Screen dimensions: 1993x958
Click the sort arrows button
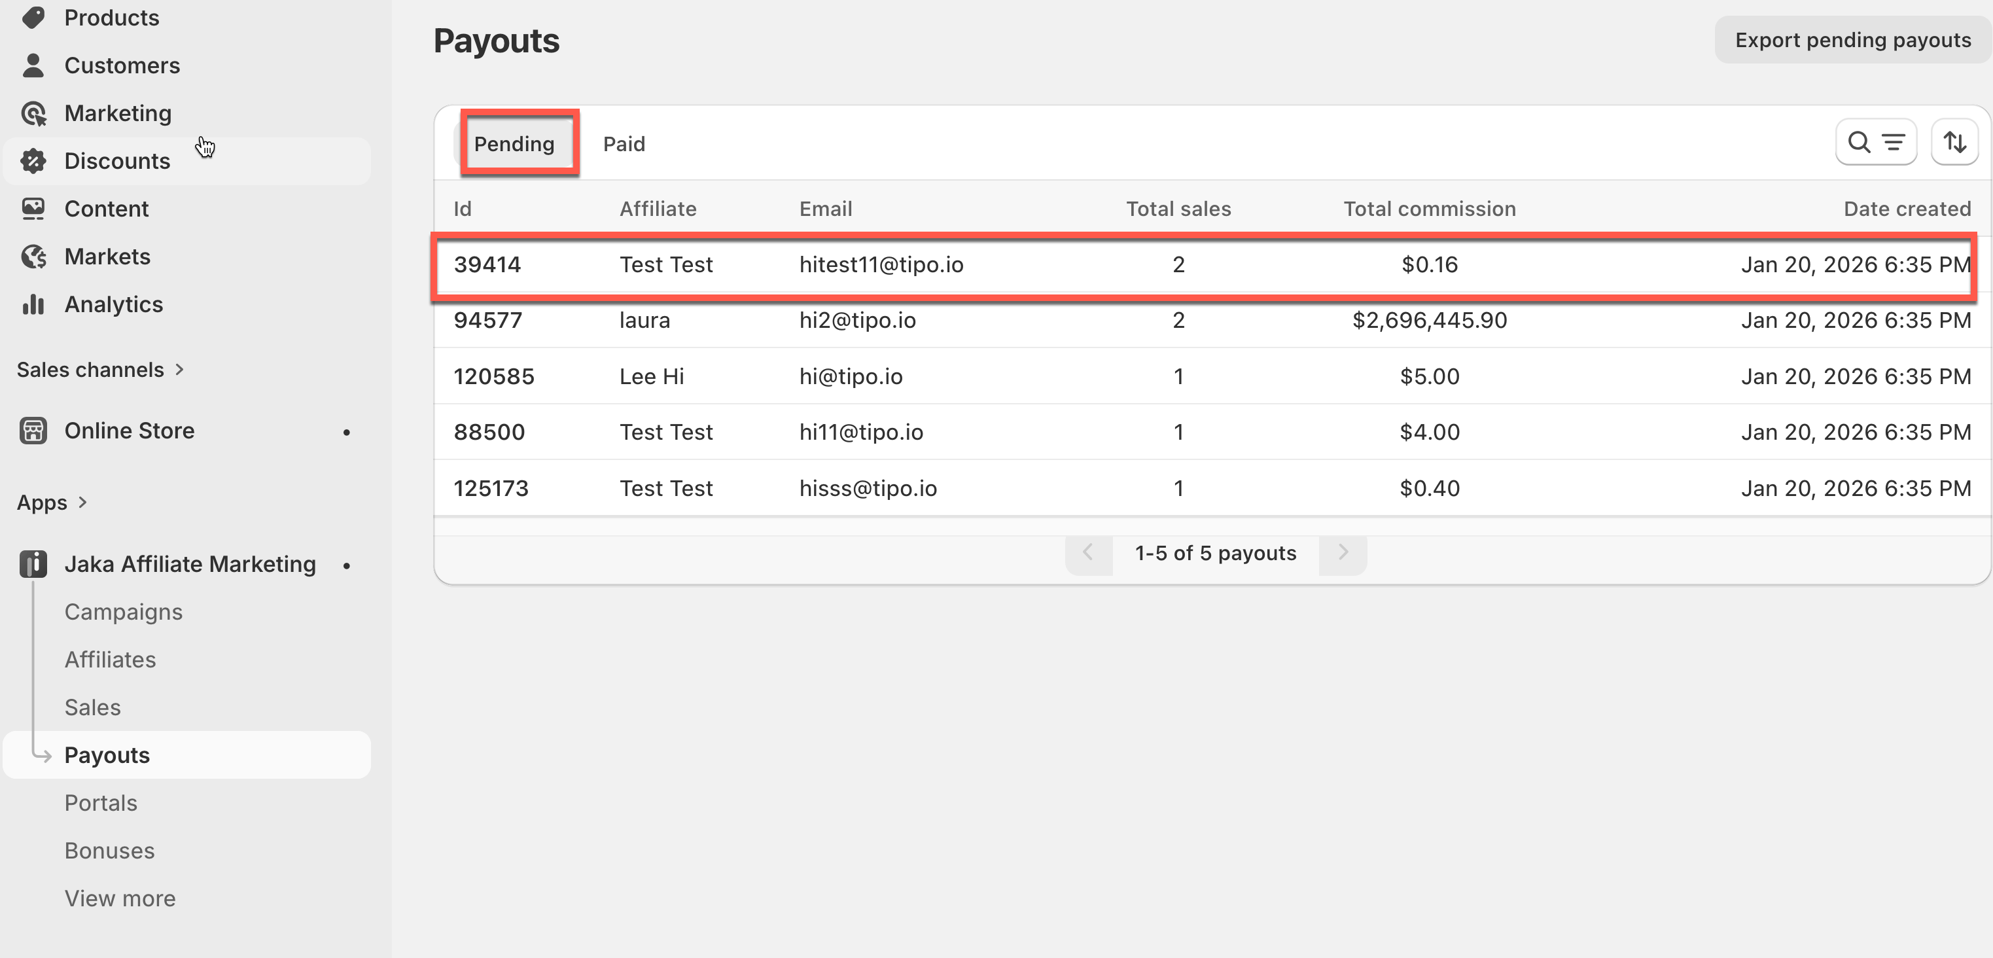(x=1954, y=143)
